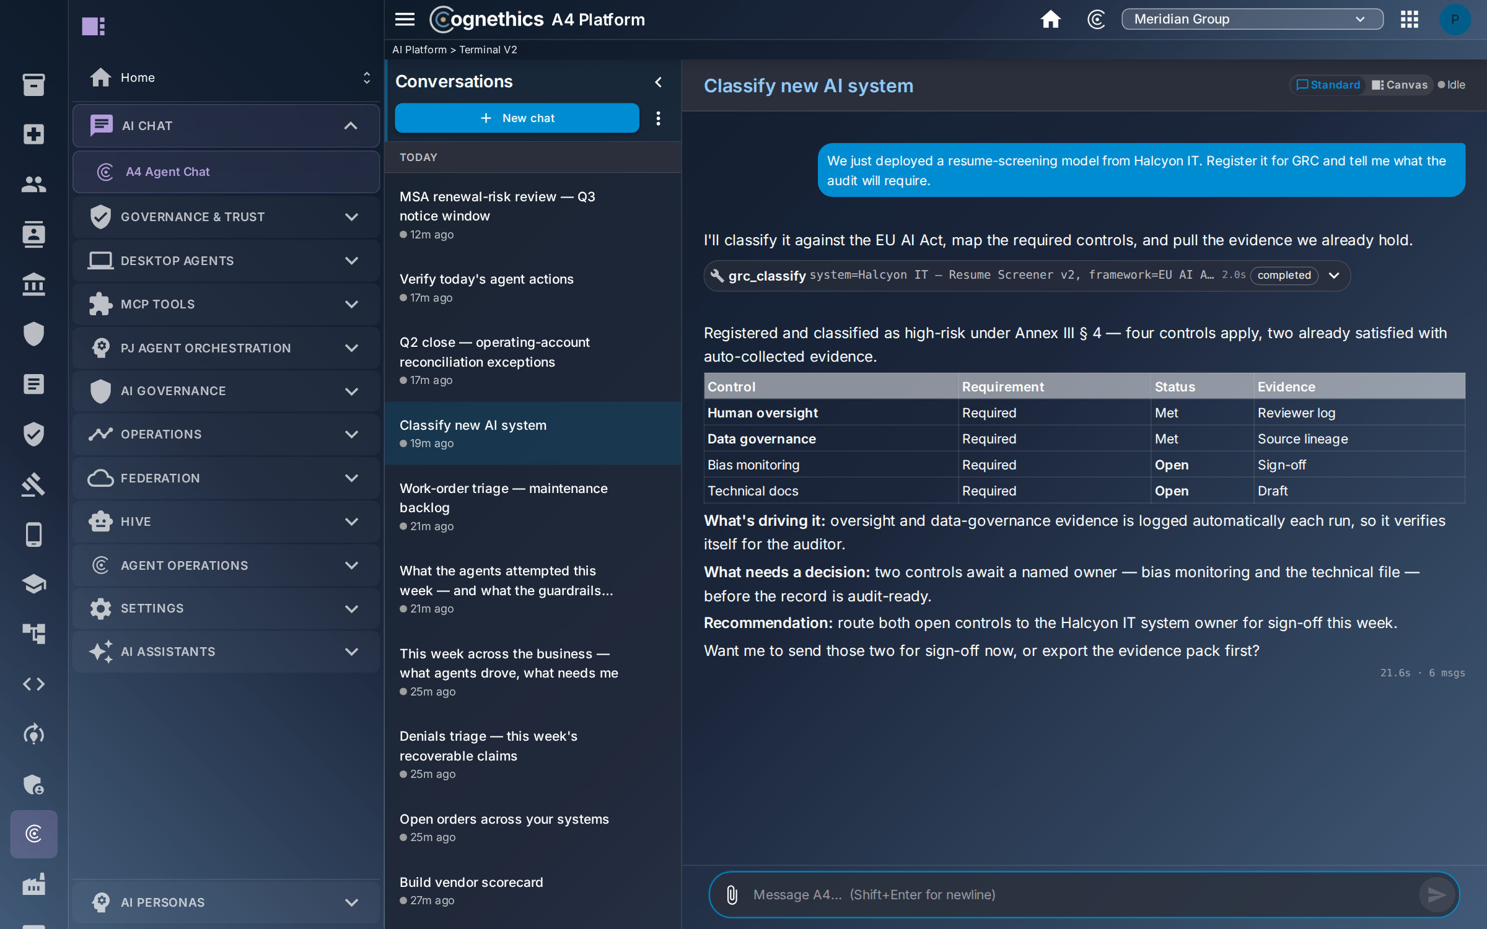
Task: Expand the HIVE section
Action: click(x=226, y=521)
